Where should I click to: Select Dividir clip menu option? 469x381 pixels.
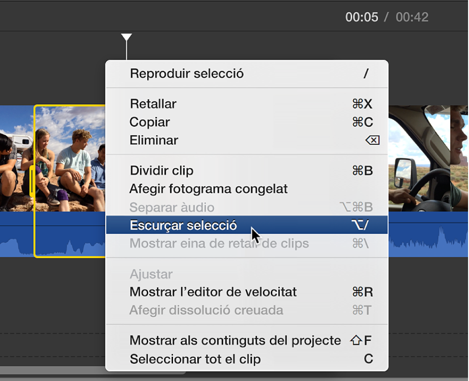162,170
